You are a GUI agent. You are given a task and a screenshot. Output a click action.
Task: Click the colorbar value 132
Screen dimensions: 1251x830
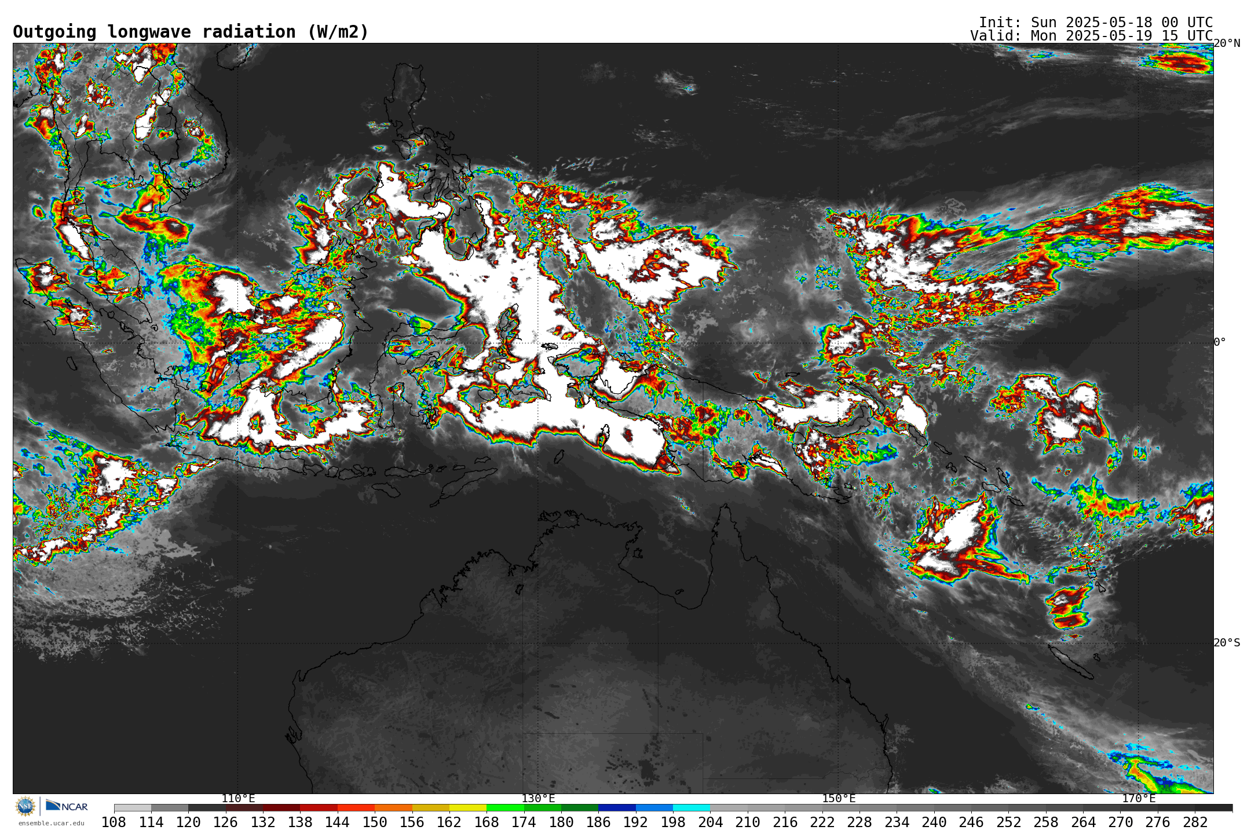pyautogui.click(x=263, y=822)
